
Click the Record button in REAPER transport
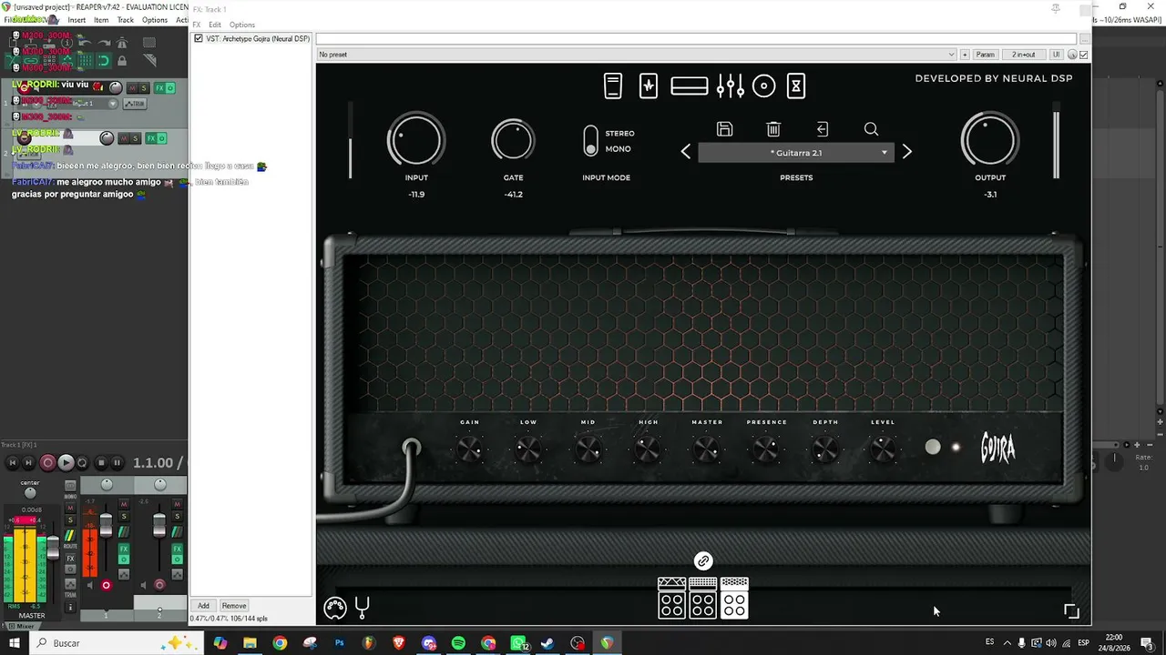point(48,463)
